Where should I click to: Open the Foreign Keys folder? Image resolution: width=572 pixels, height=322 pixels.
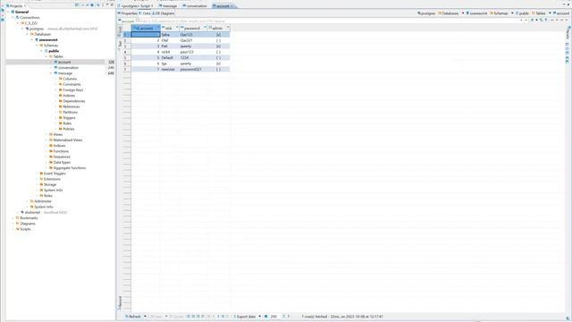72,89
